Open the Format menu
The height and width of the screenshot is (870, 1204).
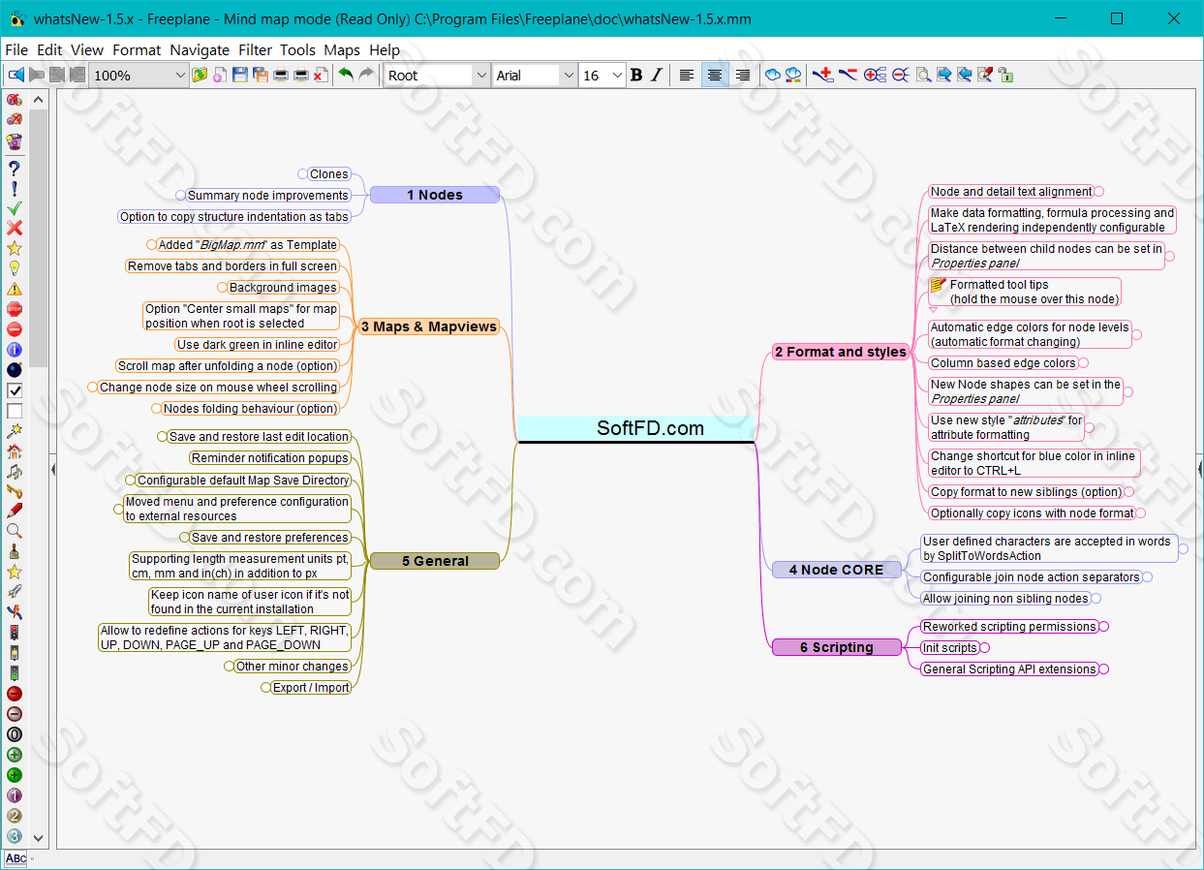137,49
